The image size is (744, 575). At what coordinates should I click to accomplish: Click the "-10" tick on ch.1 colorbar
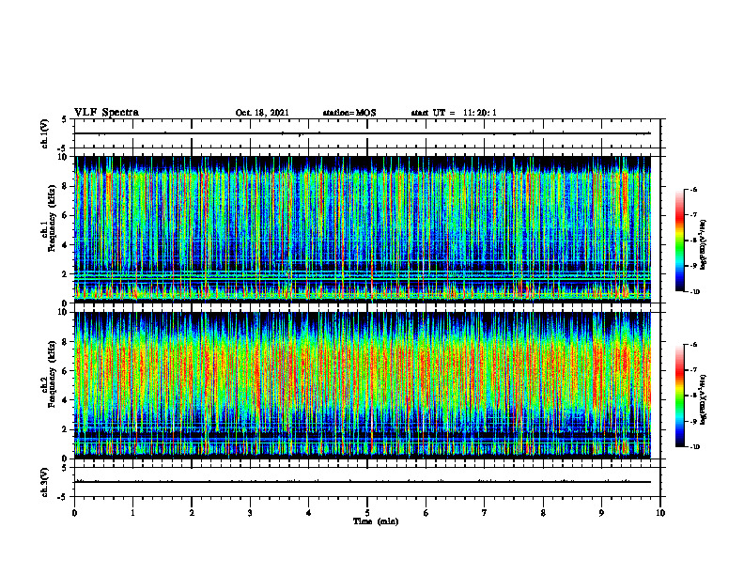[695, 292]
